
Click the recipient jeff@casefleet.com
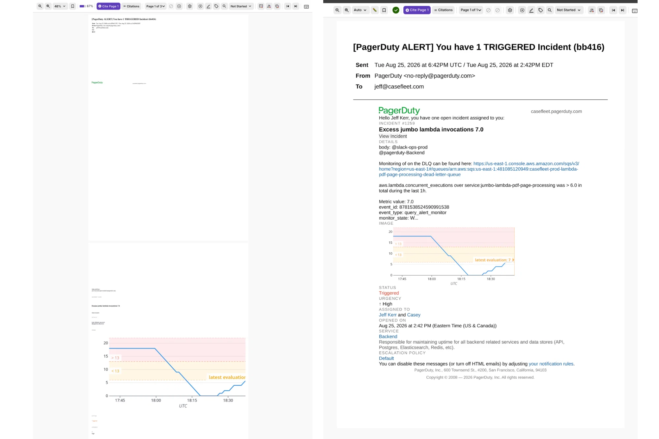[399, 87]
